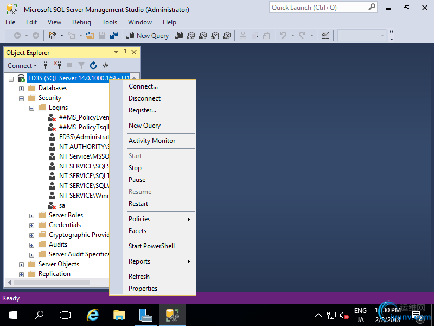
Task: Open the Debug menu
Action: click(81, 22)
